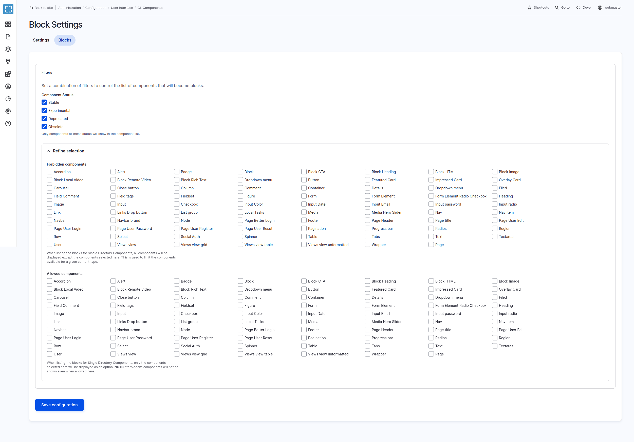The height and width of the screenshot is (442, 634).
Task: Switch to the Settings tab
Action: point(41,40)
